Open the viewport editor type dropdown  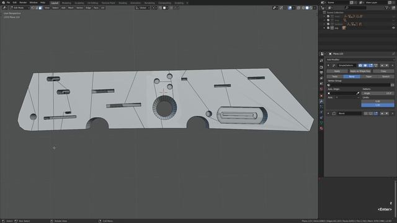click(5, 8)
